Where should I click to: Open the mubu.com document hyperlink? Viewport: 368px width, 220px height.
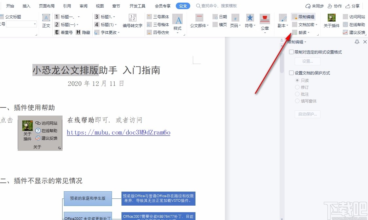[x=118, y=132]
